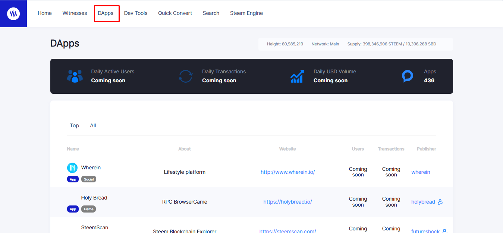Open the Home menu item
503x233 pixels.
pos(45,13)
